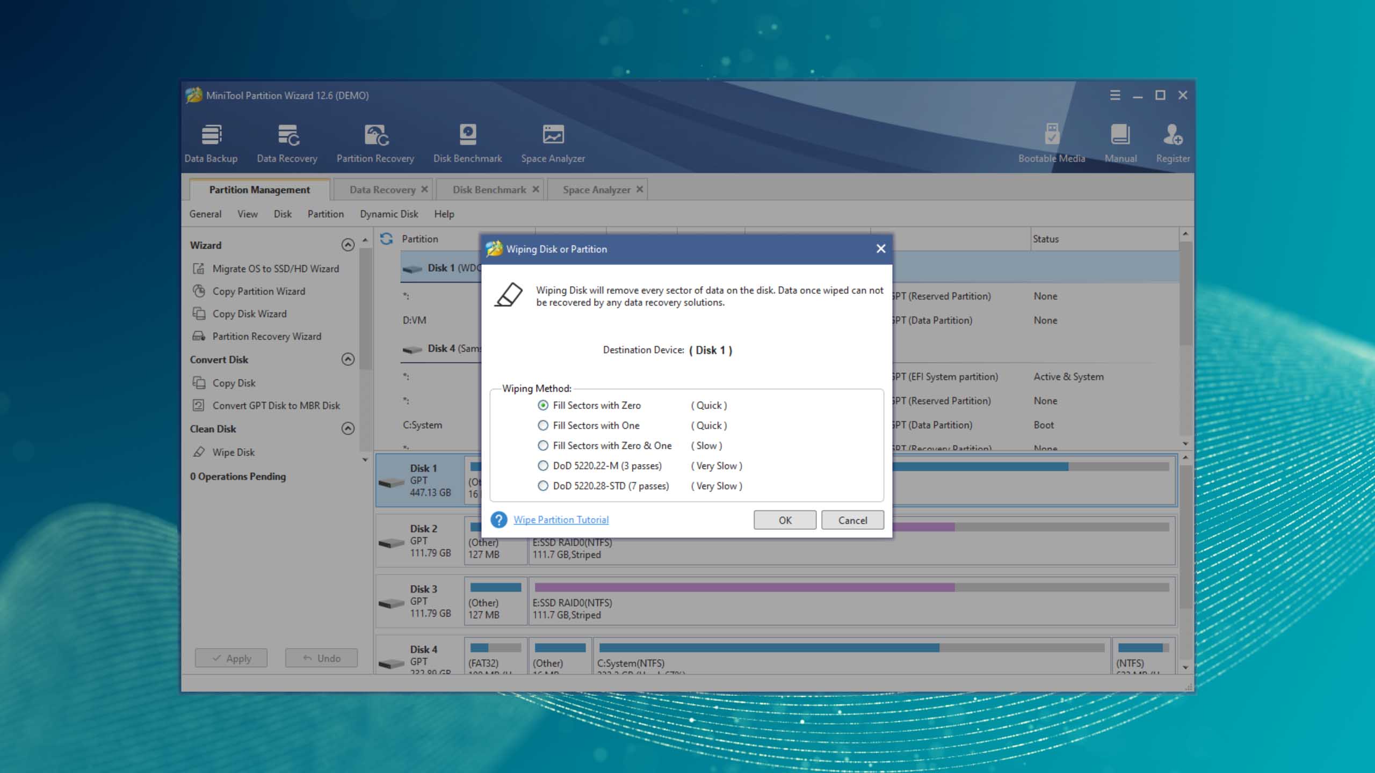Select Disk 3 GPT 111.79 GB in disk map
Image resolution: width=1375 pixels, height=773 pixels.
(x=420, y=601)
